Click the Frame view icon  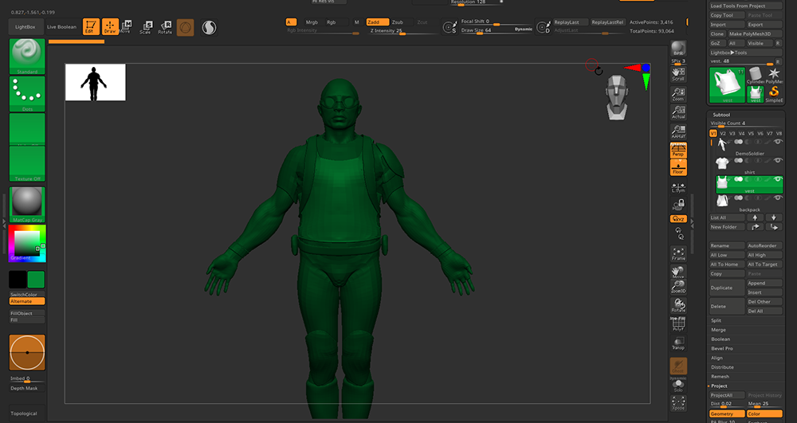tap(678, 254)
